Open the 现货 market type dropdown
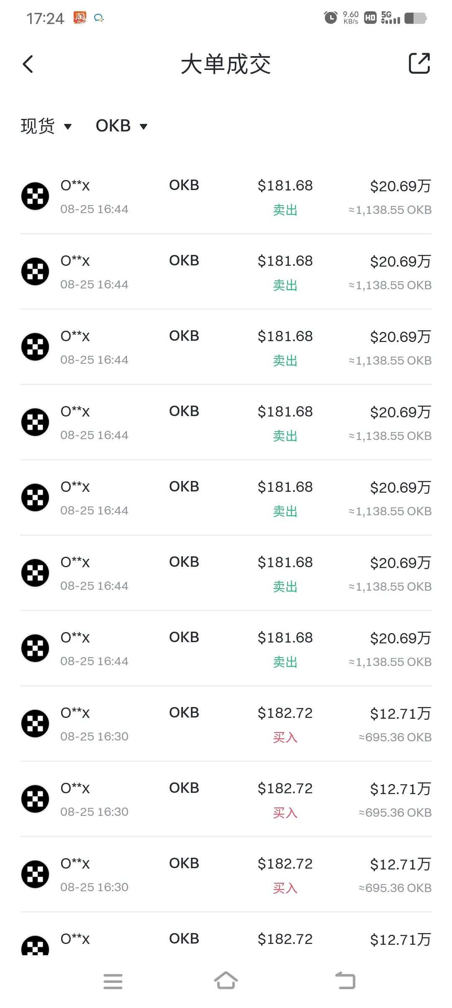This screenshot has height=1008, width=452. coord(46,126)
